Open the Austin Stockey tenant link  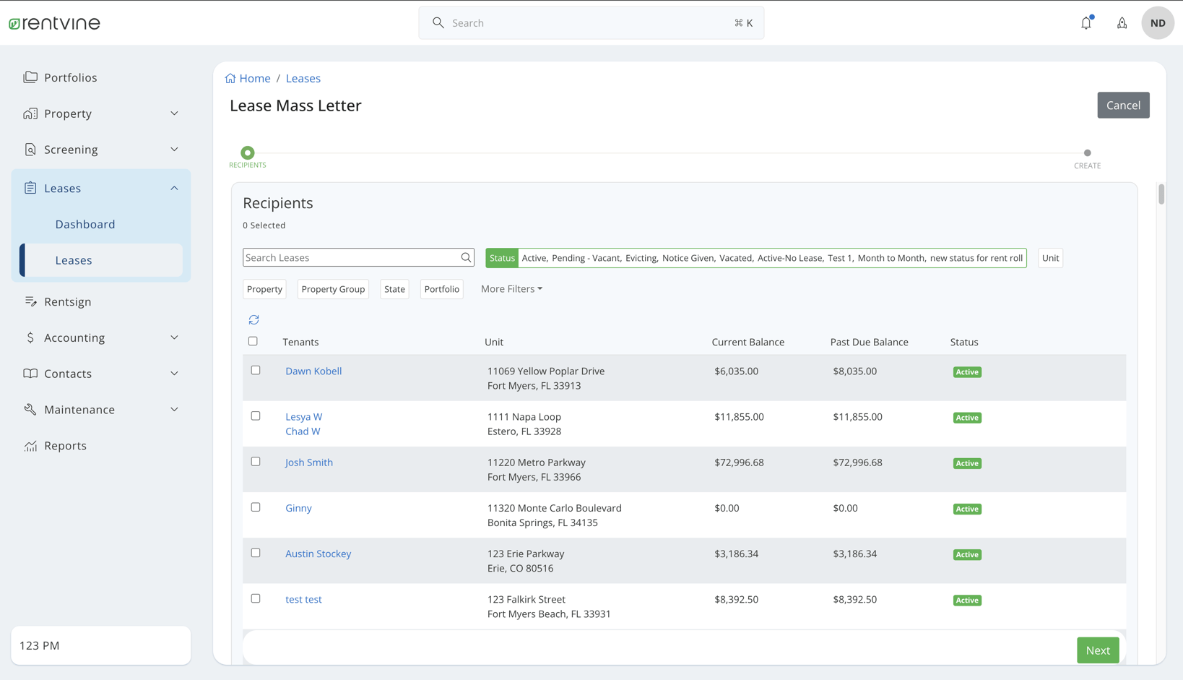pyautogui.click(x=318, y=554)
